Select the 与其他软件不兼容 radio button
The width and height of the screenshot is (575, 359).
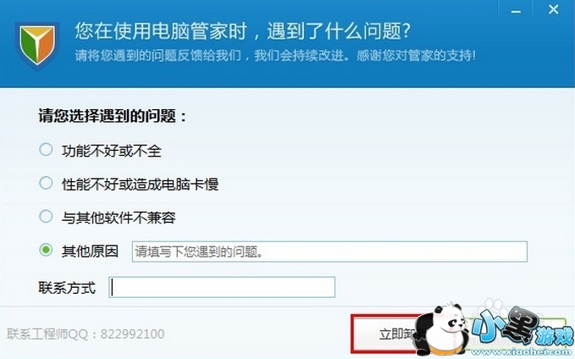[46, 217]
